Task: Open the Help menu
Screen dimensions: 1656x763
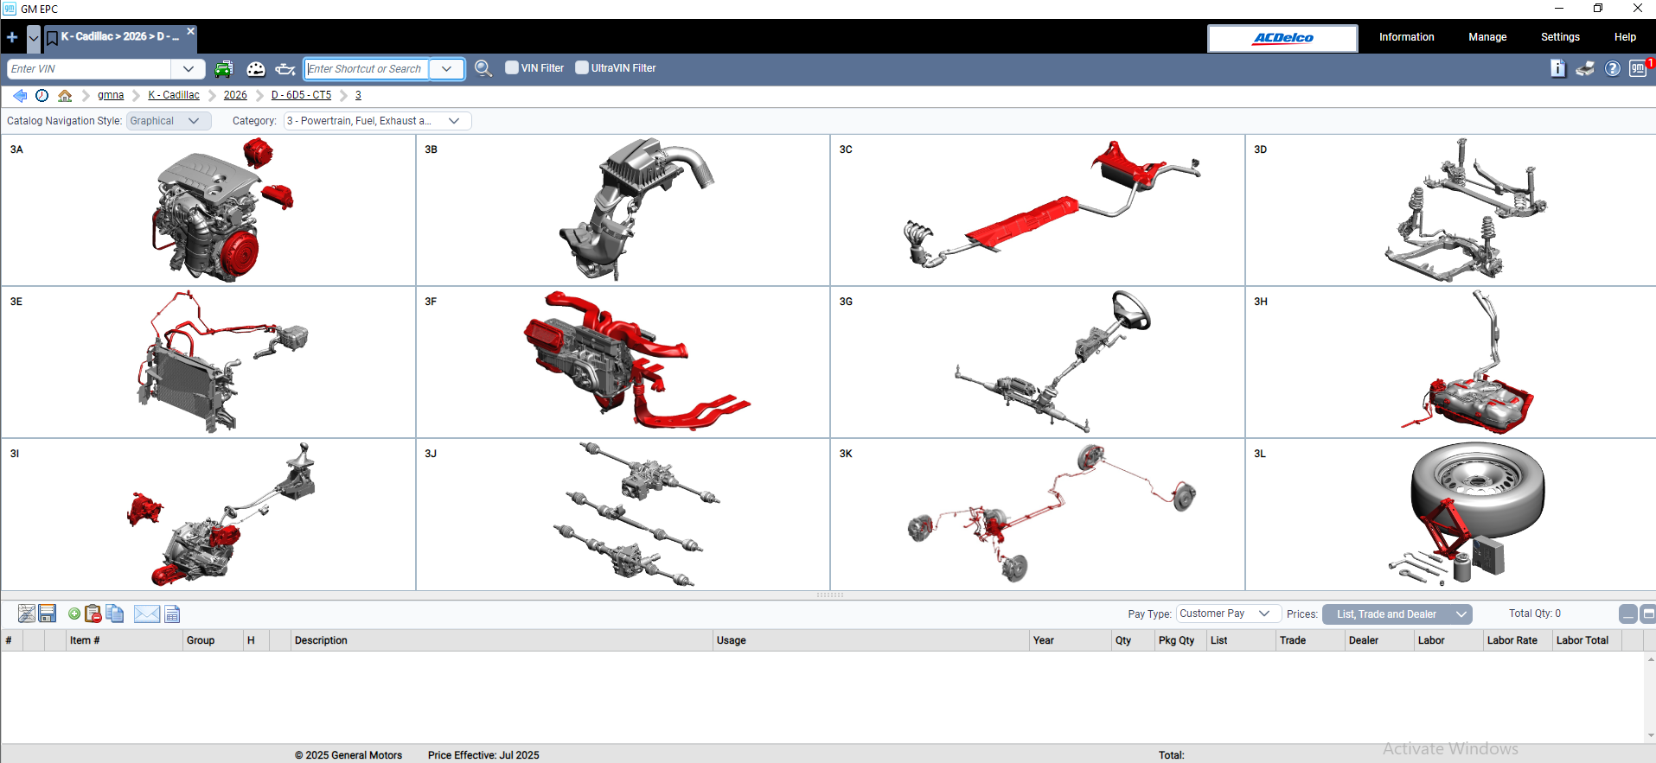Action: 1625,37
